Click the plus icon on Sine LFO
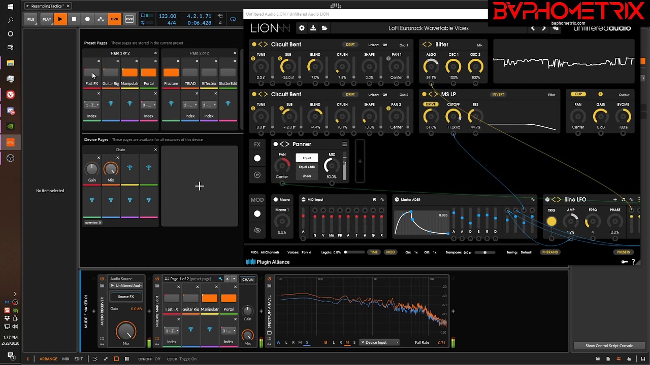This screenshot has width=650, height=365. tap(615, 200)
